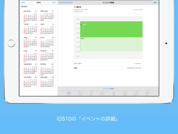Click the torii icon beside 清水寺 title

75,7
